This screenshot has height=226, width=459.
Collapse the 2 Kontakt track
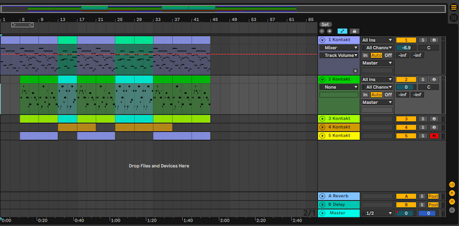(x=322, y=79)
